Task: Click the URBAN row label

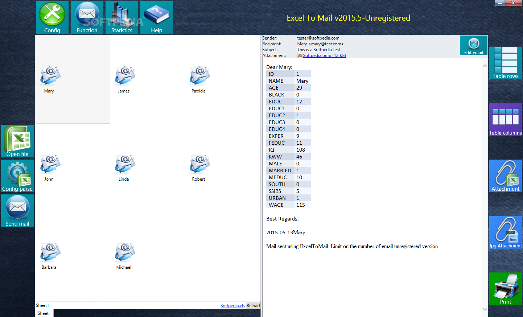Action: [x=277, y=198]
